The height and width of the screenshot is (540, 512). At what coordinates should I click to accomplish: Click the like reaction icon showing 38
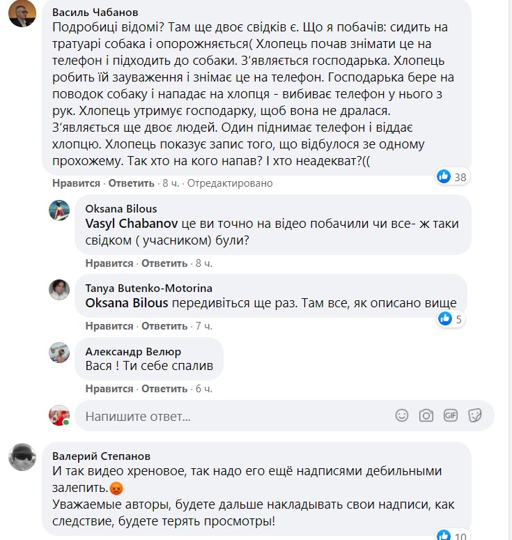tap(444, 176)
